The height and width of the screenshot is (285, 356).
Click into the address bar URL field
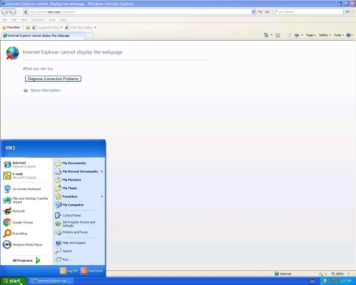138,12
